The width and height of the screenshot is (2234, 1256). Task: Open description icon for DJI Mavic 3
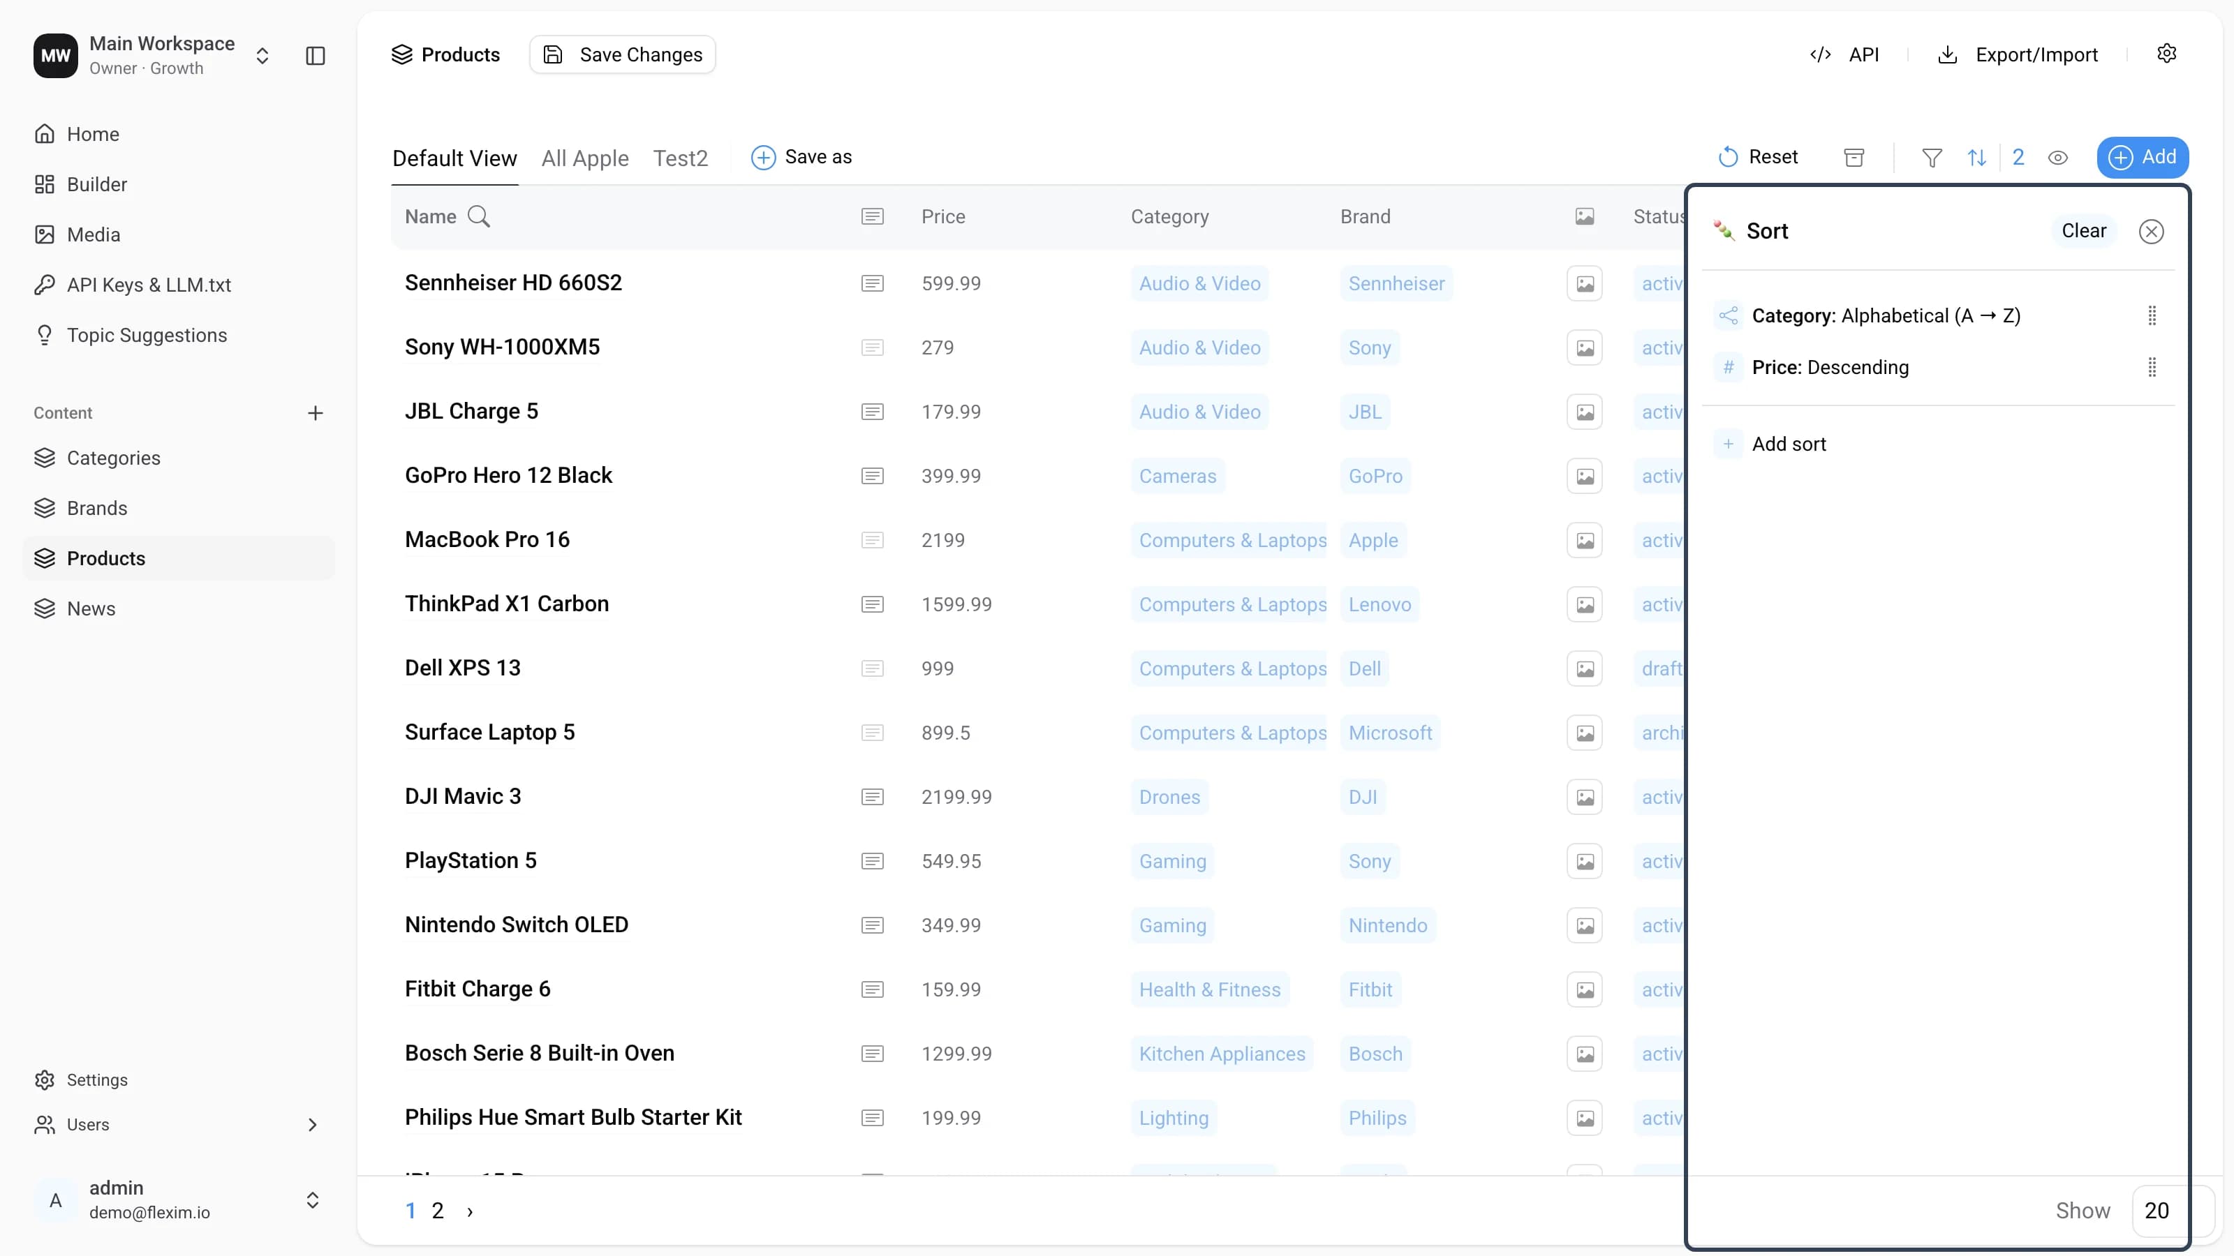tap(873, 797)
